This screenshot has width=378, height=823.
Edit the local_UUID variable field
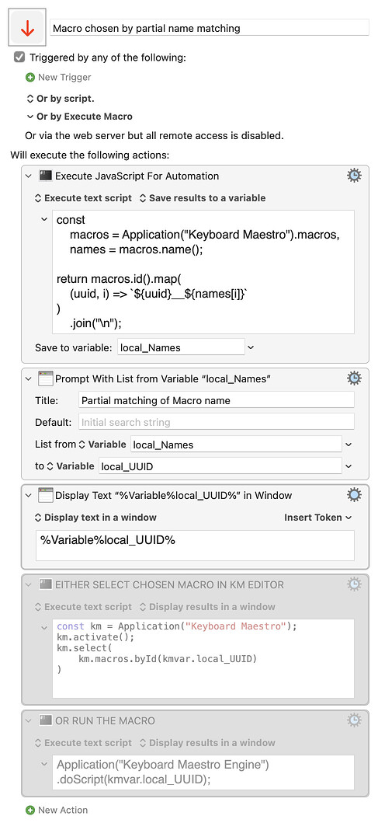tap(220, 466)
